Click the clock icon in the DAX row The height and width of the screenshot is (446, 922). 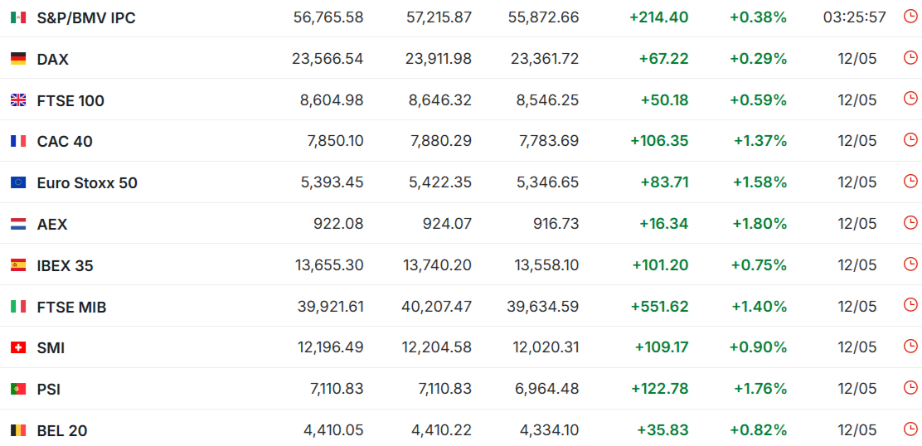tap(910, 57)
